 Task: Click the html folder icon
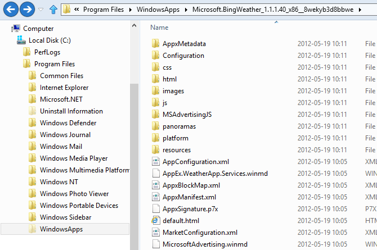pos(155,79)
